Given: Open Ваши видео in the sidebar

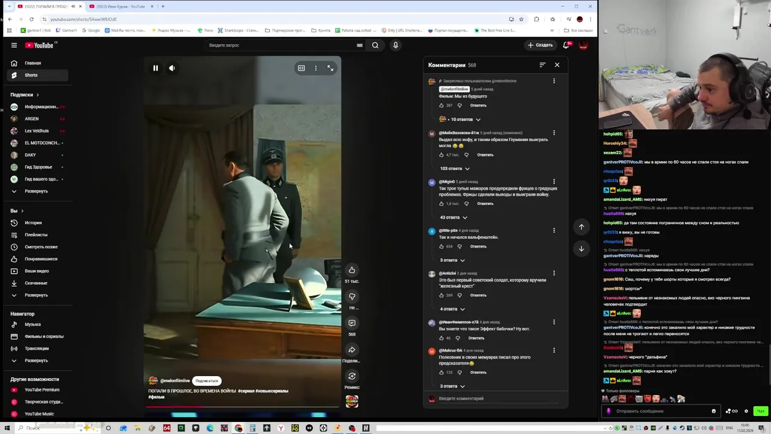Looking at the screenshot, I should 36,271.
